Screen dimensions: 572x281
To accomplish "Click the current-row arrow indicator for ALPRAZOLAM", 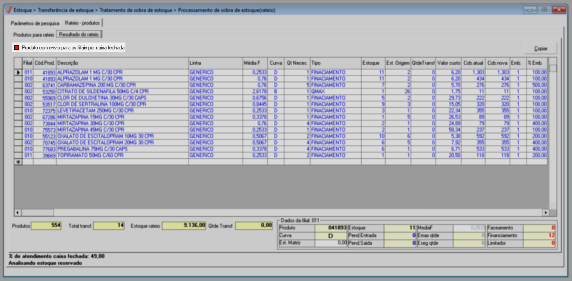I will [18, 73].
